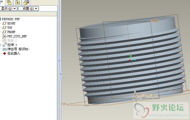Select the FRONT datum plane in tree
Image resolution: width=190 pixels, height=120 pixels.
tap(11, 32)
